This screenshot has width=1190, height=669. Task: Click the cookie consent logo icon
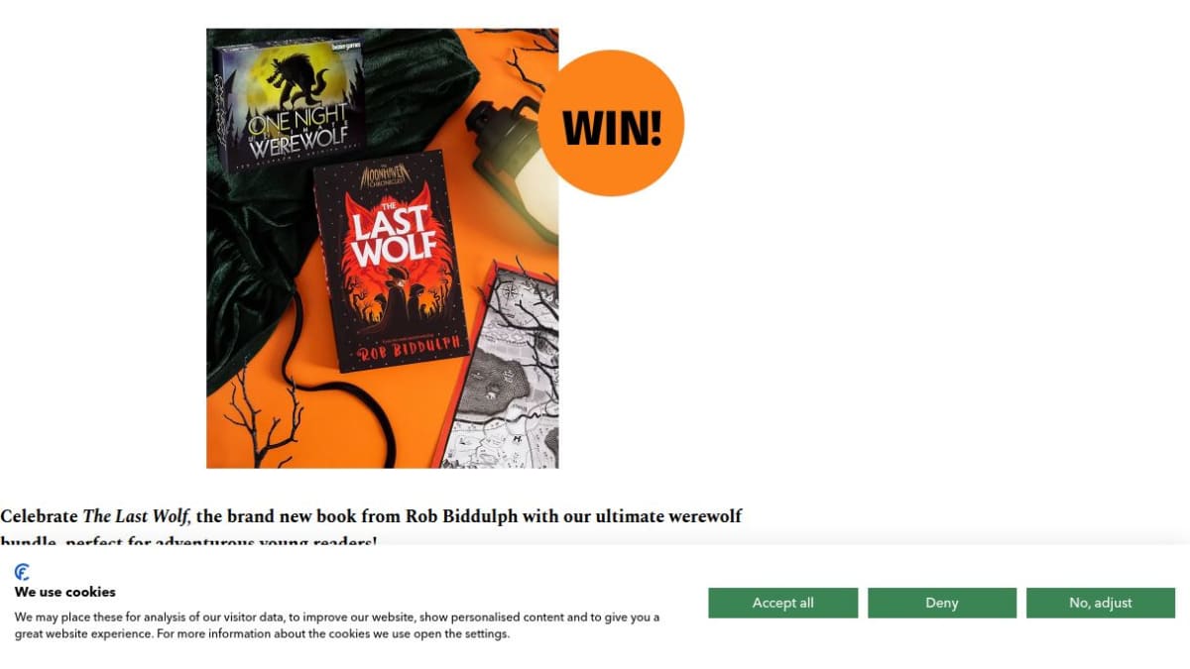pos(22,572)
